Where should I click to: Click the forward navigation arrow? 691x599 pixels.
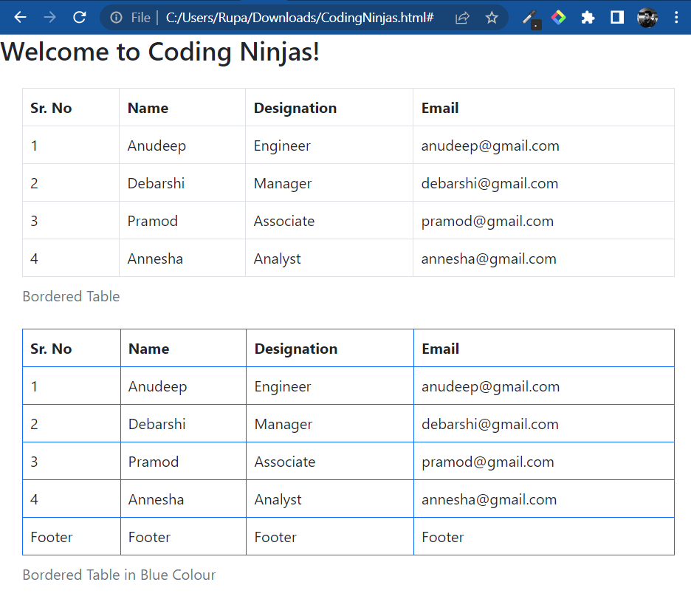pos(49,16)
